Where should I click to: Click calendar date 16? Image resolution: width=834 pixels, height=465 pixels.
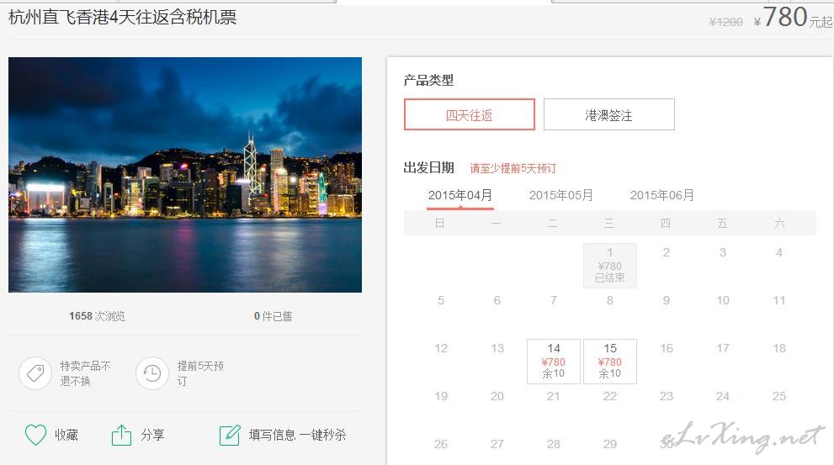coord(667,348)
